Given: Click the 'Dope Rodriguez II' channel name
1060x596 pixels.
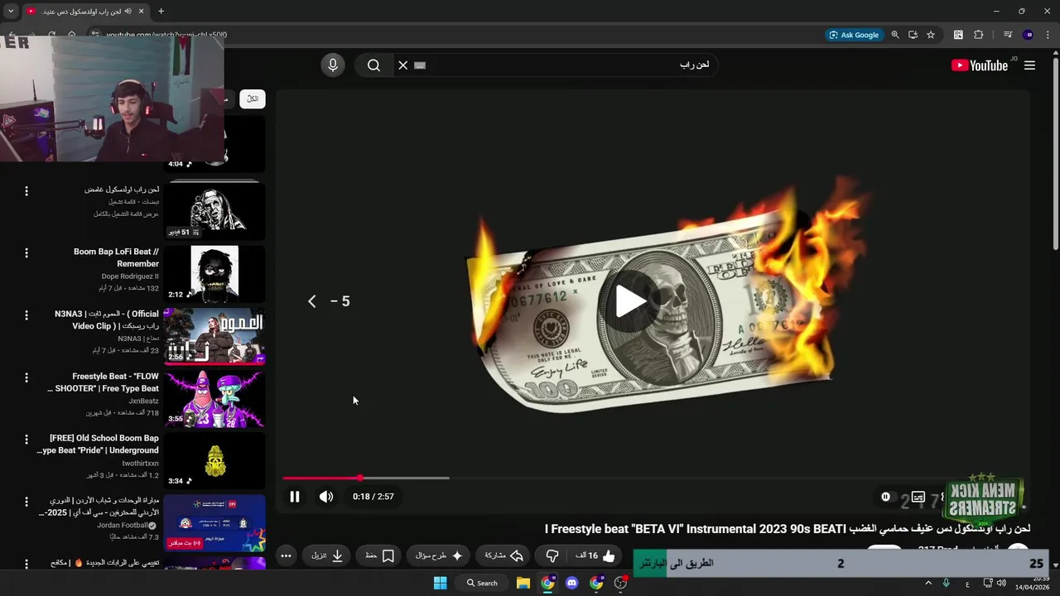Looking at the screenshot, I should click(130, 276).
